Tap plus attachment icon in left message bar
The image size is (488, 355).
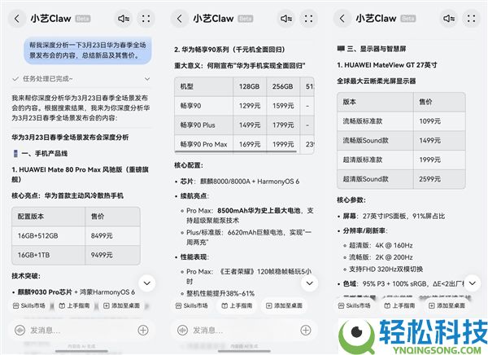click(143, 330)
